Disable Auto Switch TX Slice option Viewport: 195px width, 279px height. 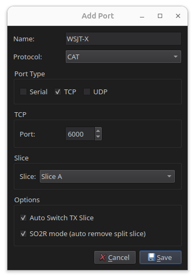tap(23, 218)
